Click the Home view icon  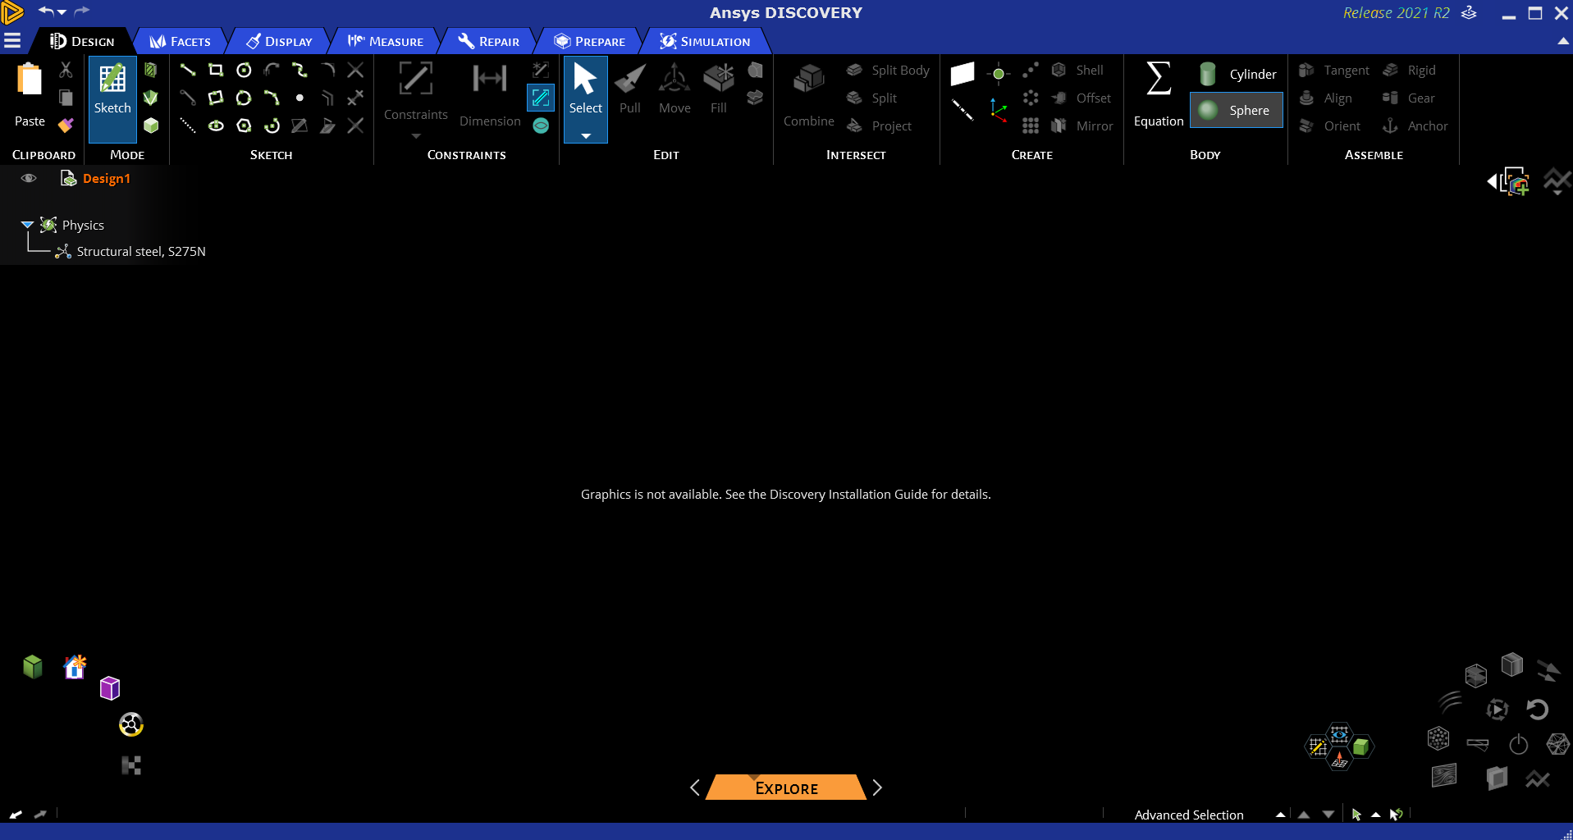(75, 666)
